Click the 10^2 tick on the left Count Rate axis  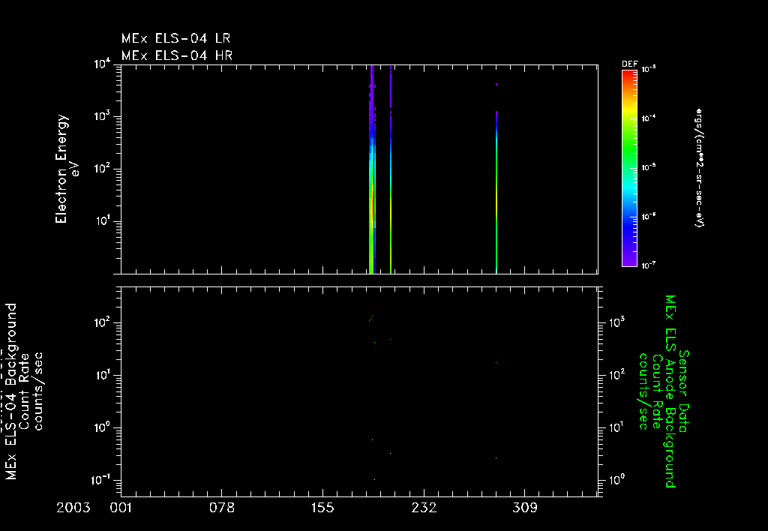pyautogui.click(x=102, y=323)
